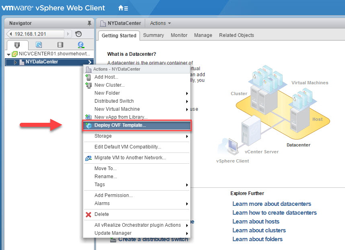345x250 pixels.
Task: Click the Actions - NYDataCenter header icon
Action: coord(88,69)
